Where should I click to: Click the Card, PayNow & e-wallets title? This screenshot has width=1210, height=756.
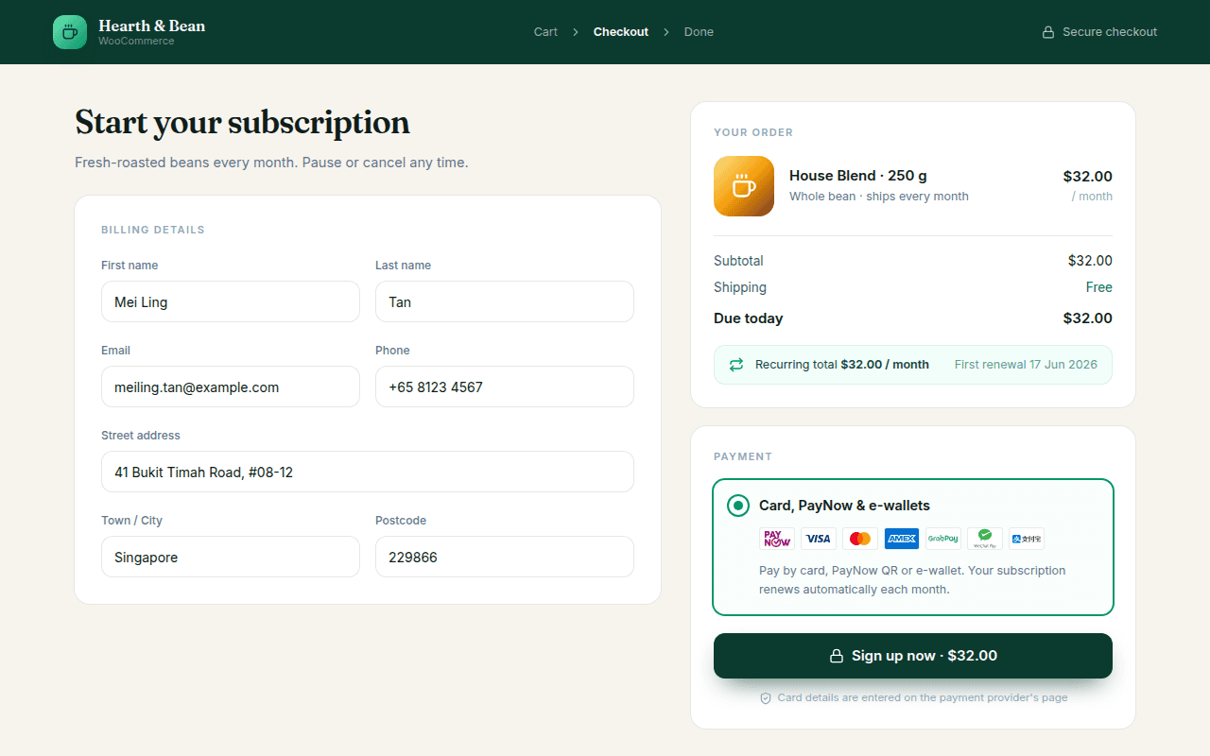[x=844, y=506]
